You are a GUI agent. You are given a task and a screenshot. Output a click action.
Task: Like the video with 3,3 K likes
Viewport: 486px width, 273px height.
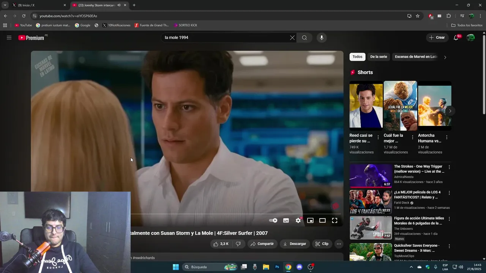[x=221, y=244]
